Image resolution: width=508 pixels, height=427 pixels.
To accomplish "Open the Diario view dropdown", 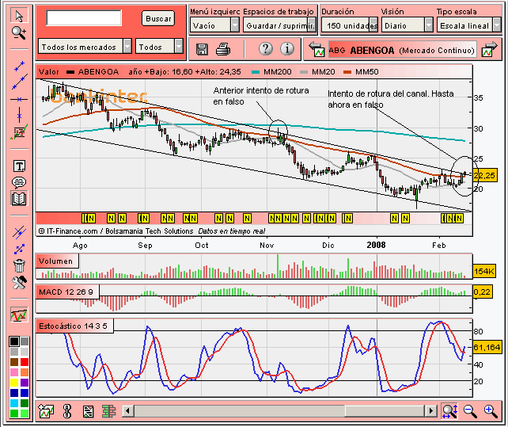I will 407,25.
